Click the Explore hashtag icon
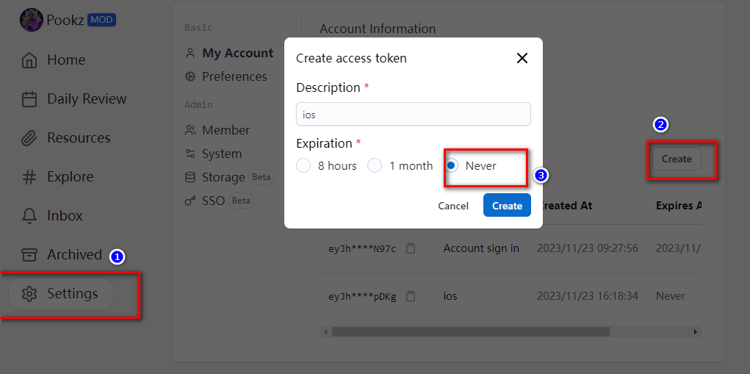Screen dimensions: 750x374 tap(29, 177)
